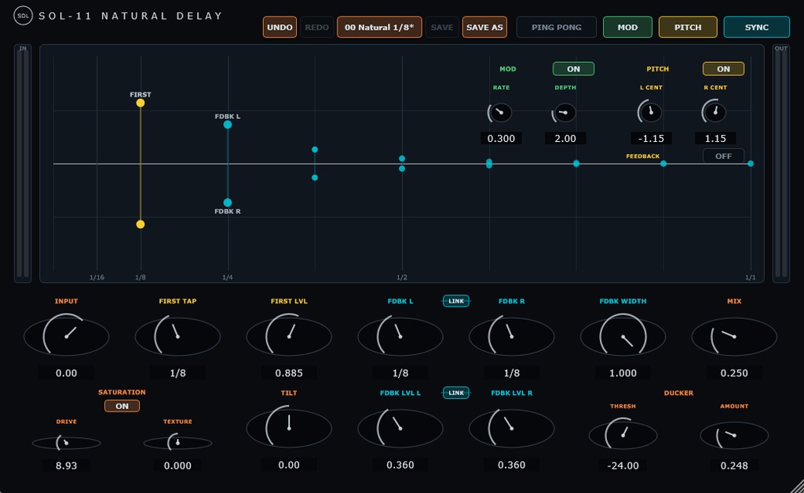Click the saturation TEXTURE knob
This screenshot has width=804, height=493.
(177, 442)
